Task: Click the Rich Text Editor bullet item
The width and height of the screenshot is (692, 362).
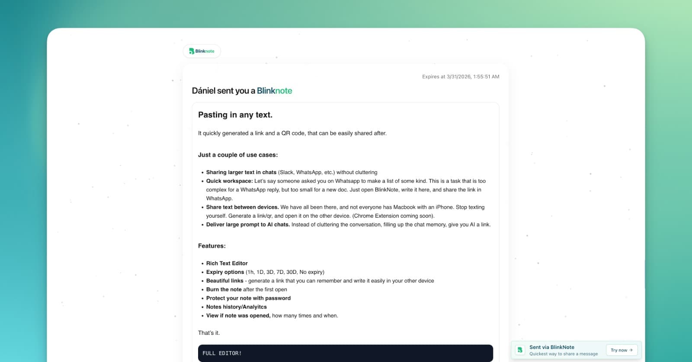Action: point(227,263)
